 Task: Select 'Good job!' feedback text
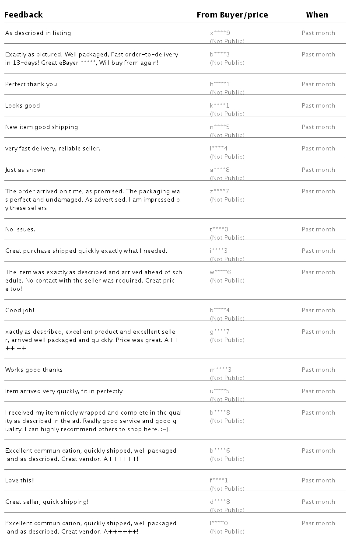[x=20, y=311]
